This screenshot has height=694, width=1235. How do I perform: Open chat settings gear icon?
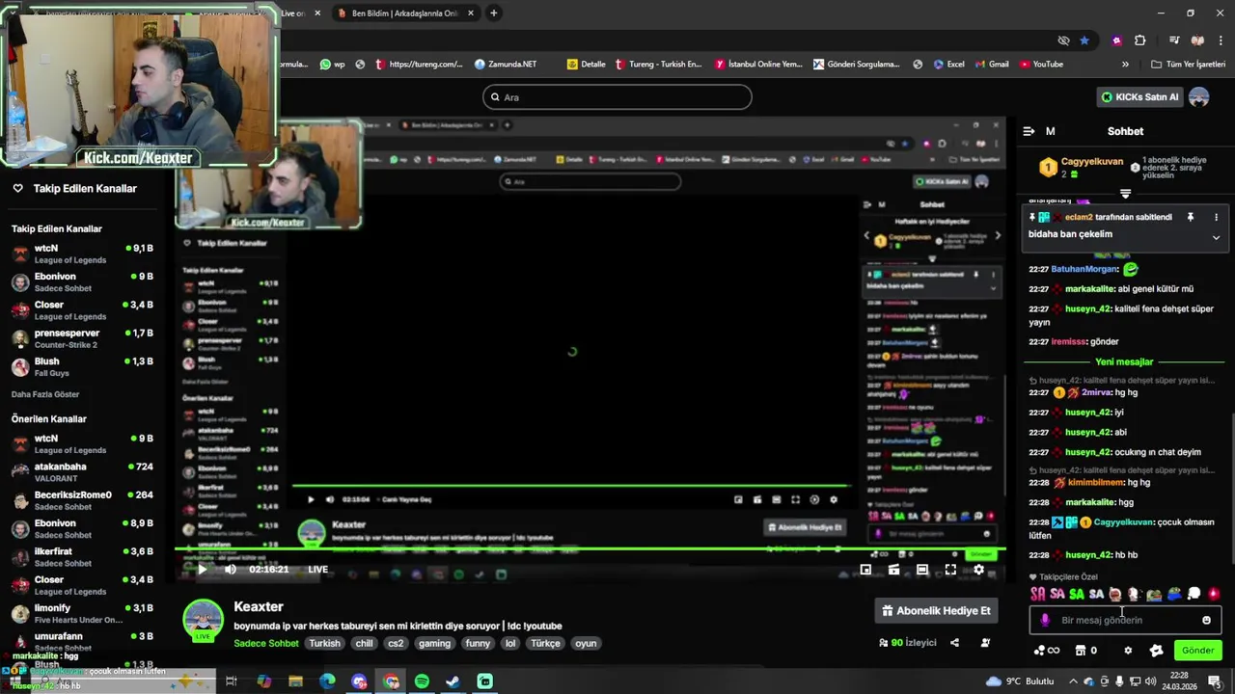[x=1128, y=651]
